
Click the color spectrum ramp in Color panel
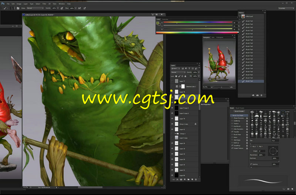[x=197, y=33]
